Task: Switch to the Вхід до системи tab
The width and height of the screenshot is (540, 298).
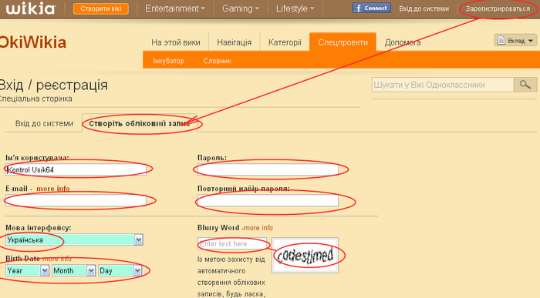Action: click(44, 123)
